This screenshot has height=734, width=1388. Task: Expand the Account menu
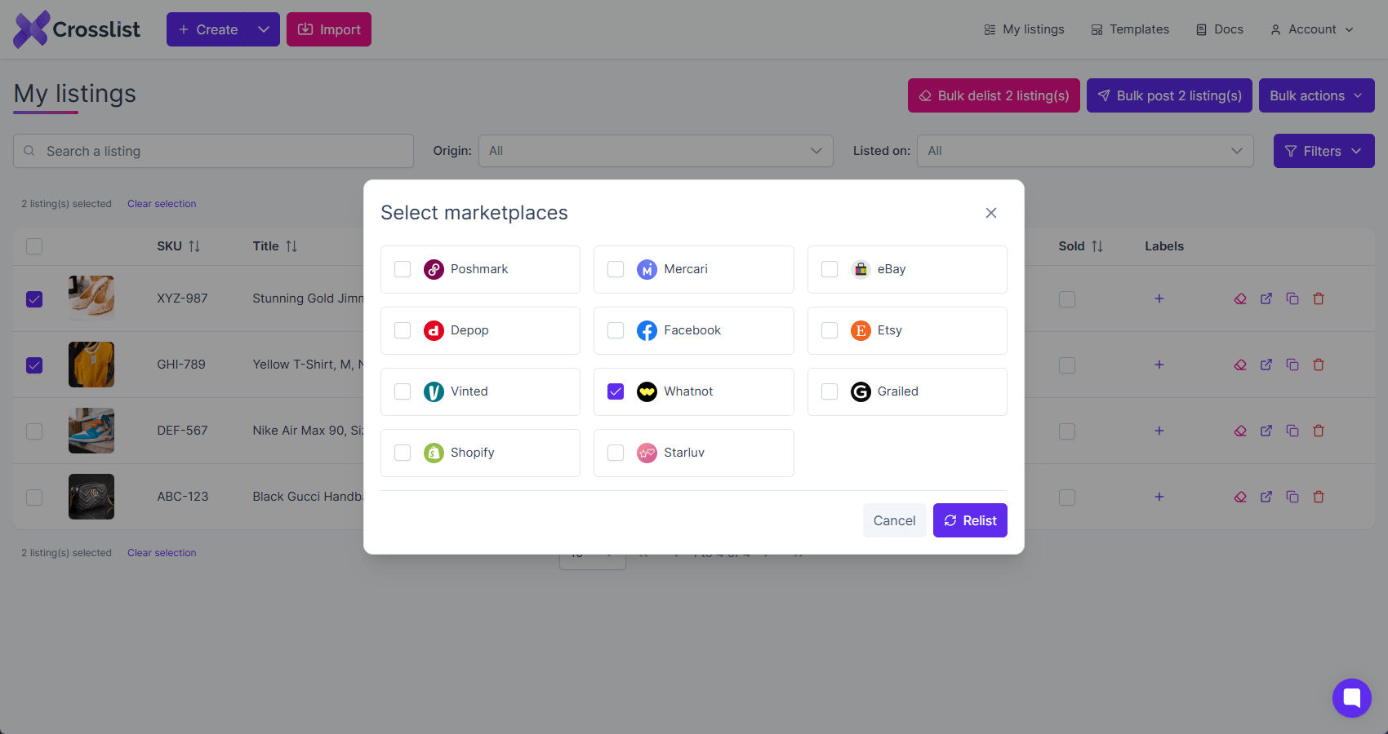tap(1312, 29)
